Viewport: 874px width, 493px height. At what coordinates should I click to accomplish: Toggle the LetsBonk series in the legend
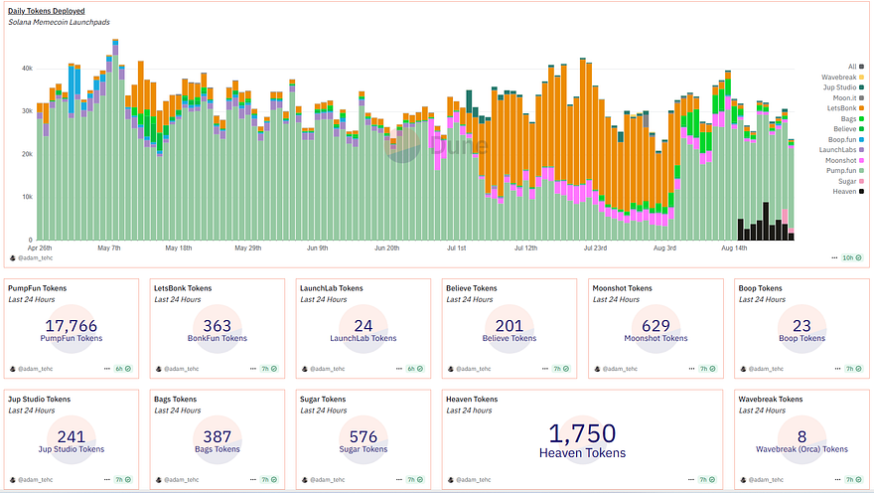845,108
